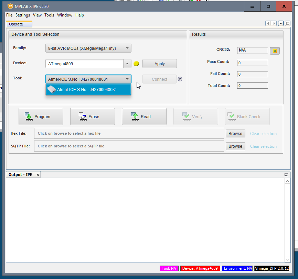Image resolution: width=298 pixels, height=279 pixels.
Task: Maximize the Operate window icon
Action: coord(288,23)
